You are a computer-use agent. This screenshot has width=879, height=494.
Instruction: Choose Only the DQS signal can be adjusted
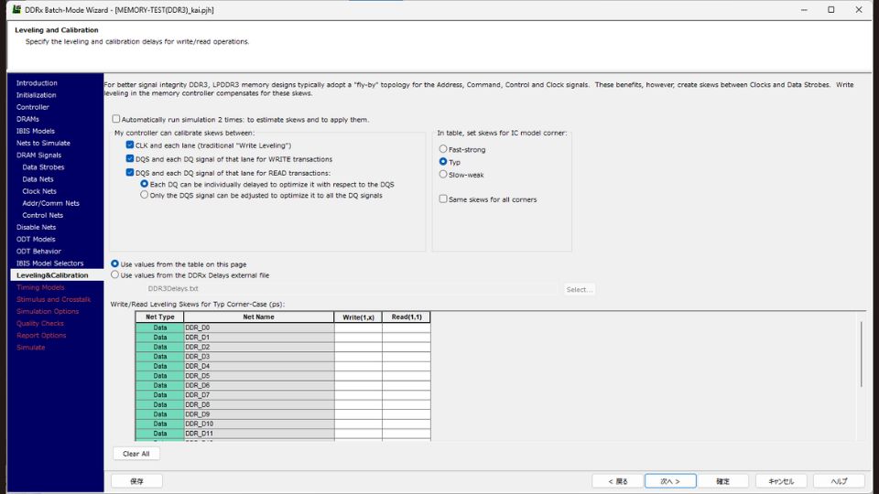click(145, 195)
